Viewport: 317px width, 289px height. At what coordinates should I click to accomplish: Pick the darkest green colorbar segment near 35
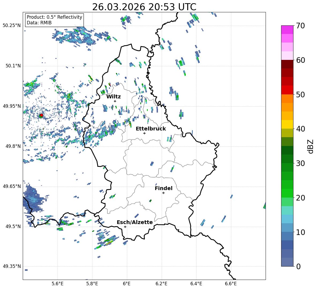287,150
